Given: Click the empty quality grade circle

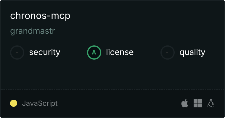Looking at the screenshot, I should click(168, 53).
